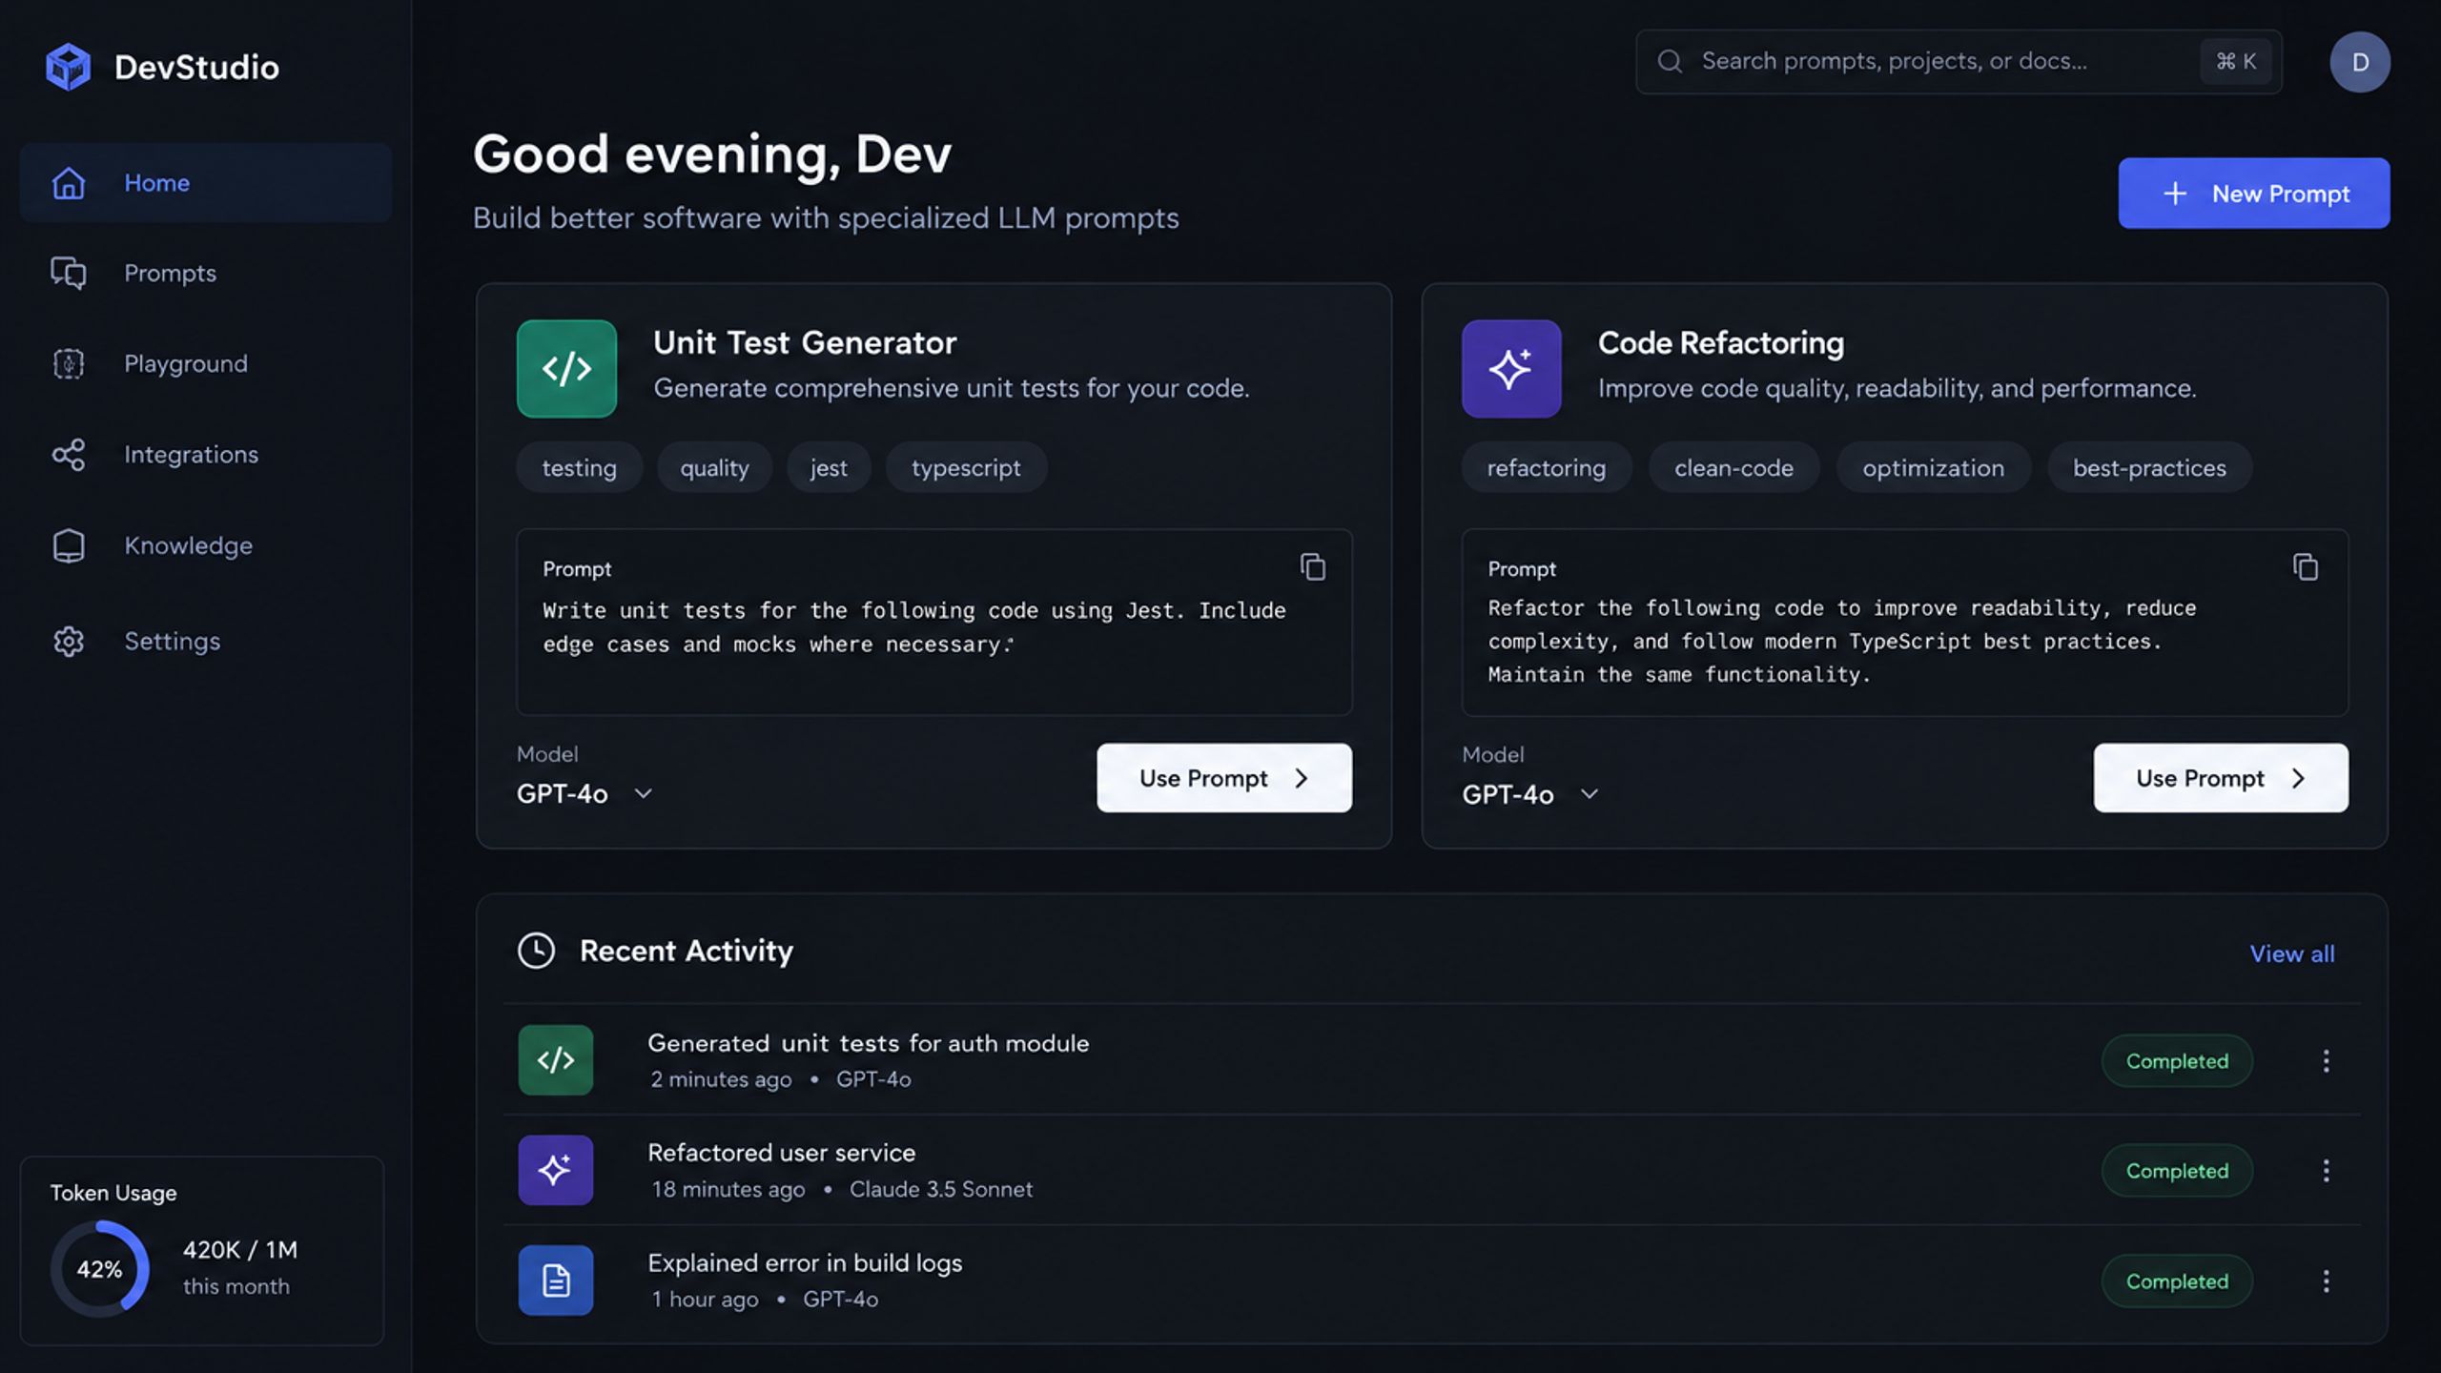This screenshot has height=1373, width=2441.
Task: Click Completed badge for Refactored user service
Action: [x=2177, y=1171]
